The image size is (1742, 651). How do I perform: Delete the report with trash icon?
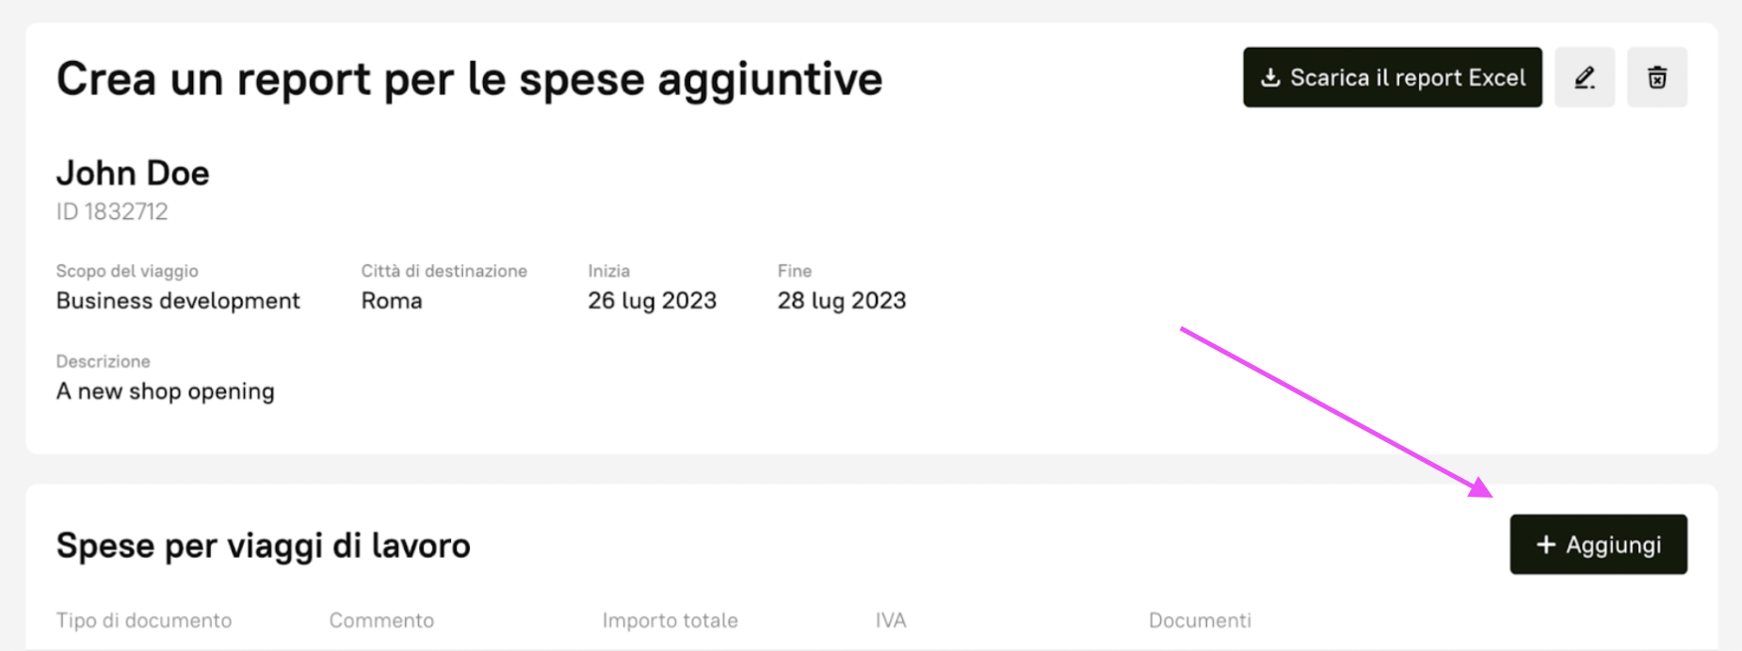click(x=1656, y=77)
